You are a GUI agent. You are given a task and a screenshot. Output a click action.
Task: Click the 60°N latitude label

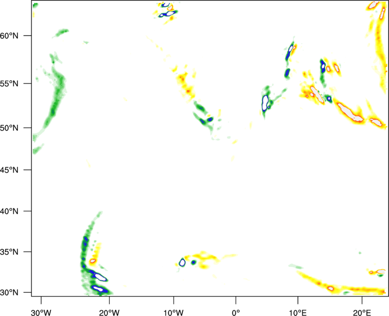[9, 36]
